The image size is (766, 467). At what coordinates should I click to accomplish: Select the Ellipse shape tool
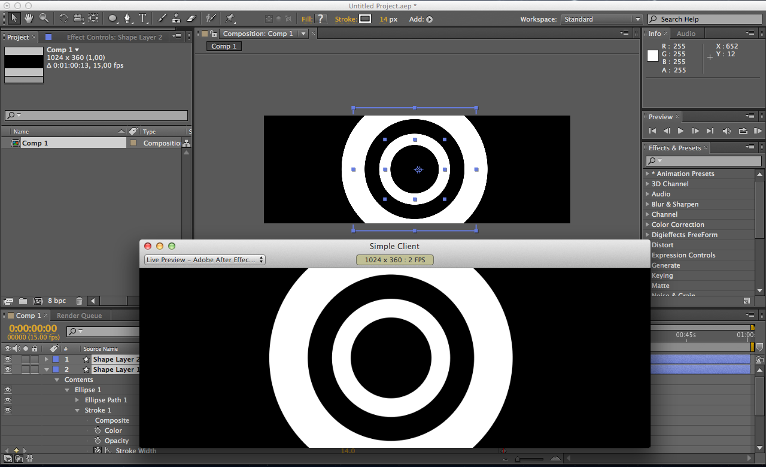[113, 19]
